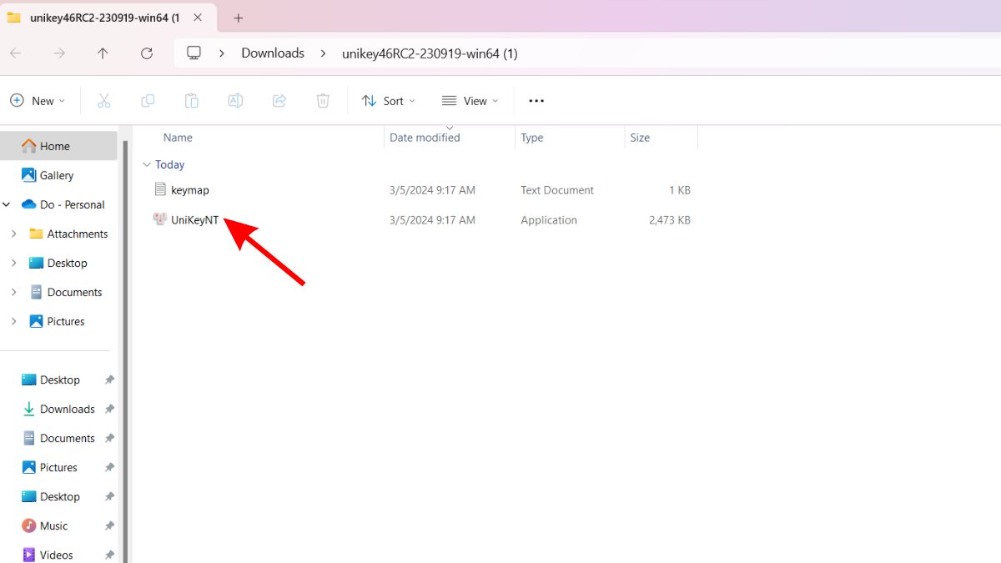
Task: Open pinned Downloads in the sidebar
Action: (68, 409)
